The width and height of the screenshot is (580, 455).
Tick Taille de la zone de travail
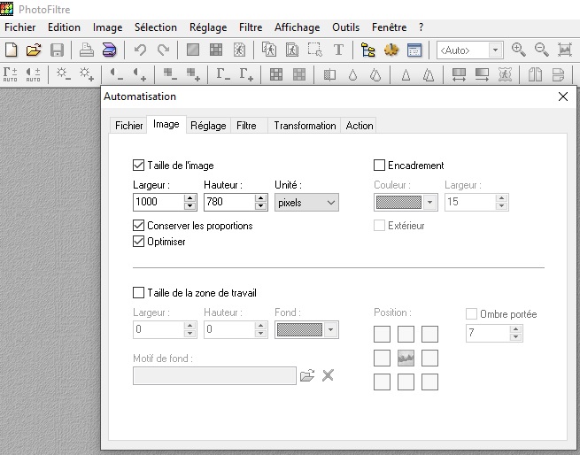pos(138,292)
